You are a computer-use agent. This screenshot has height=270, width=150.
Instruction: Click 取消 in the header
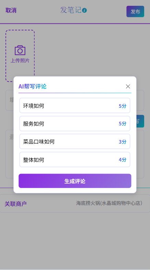pyautogui.click(x=11, y=10)
